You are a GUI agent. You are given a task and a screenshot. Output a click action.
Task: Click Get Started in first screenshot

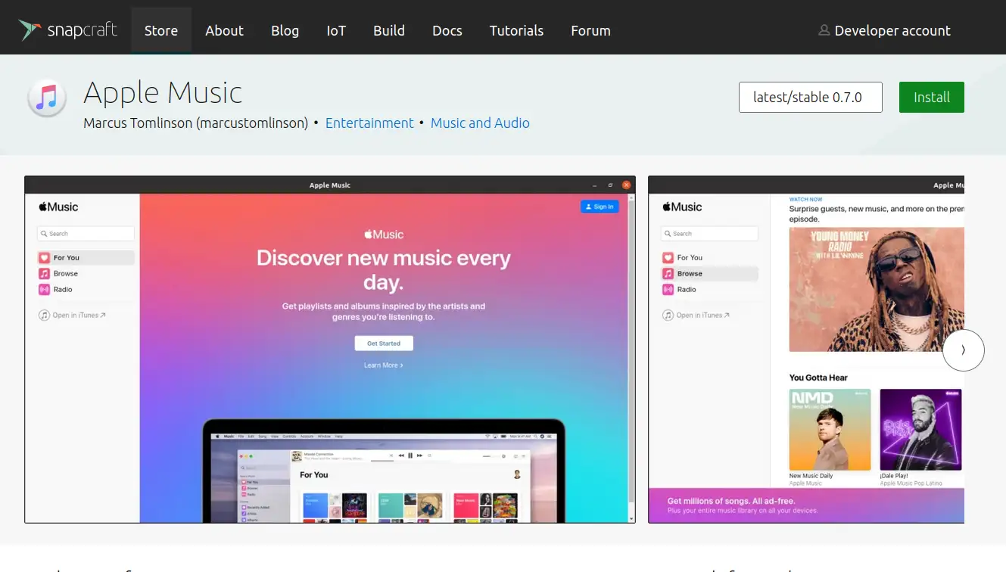(384, 343)
